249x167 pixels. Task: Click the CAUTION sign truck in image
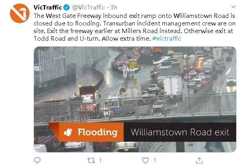[x=87, y=94]
